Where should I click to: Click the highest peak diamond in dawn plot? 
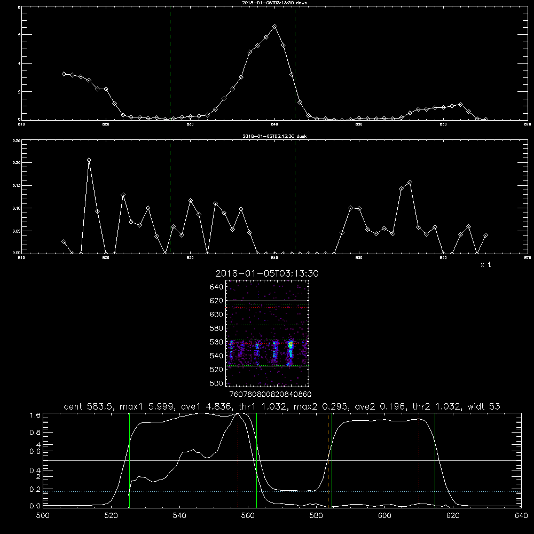(275, 27)
